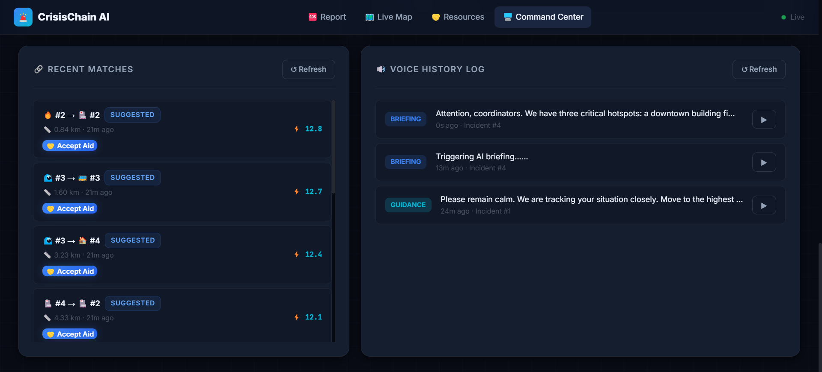Click the wave icon in the 1.60 km match

click(48, 178)
